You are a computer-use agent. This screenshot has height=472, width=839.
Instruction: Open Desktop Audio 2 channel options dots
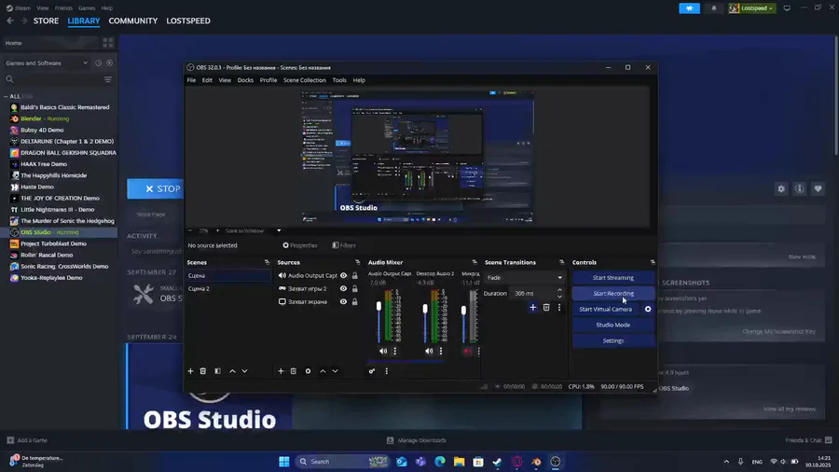pyautogui.click(x=441, y=351)
